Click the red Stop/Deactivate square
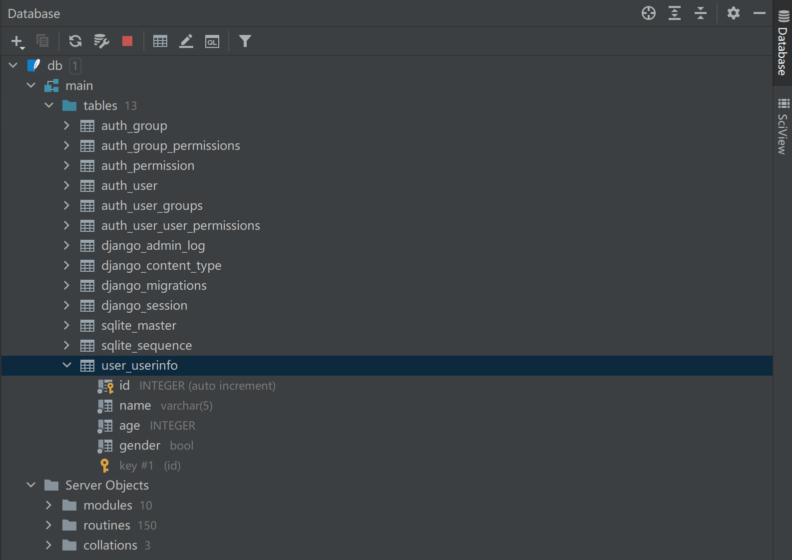The image size is (792, 560). [127, 41]
